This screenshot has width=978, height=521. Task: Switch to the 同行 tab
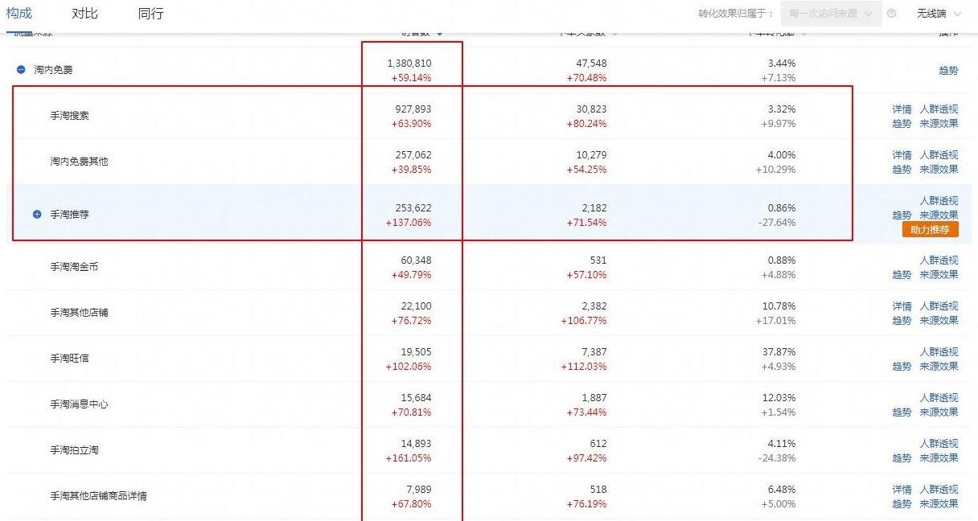coord(150,14)
